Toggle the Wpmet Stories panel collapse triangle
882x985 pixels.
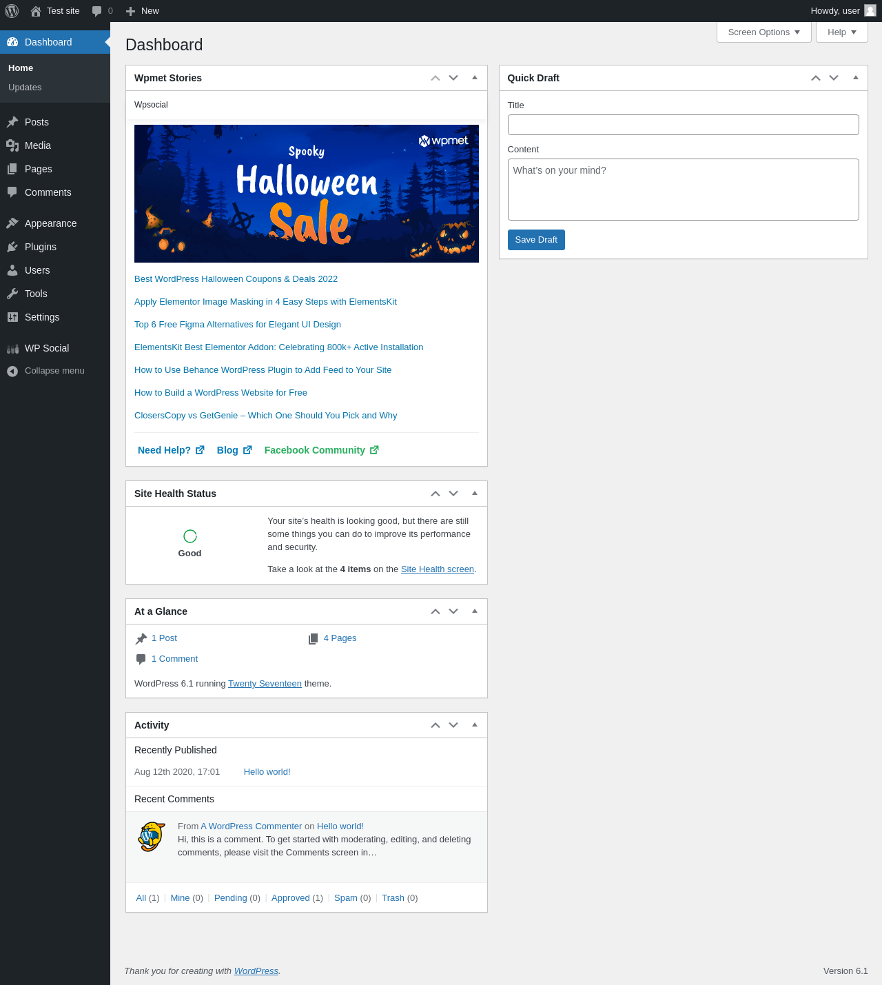[475, 78]
